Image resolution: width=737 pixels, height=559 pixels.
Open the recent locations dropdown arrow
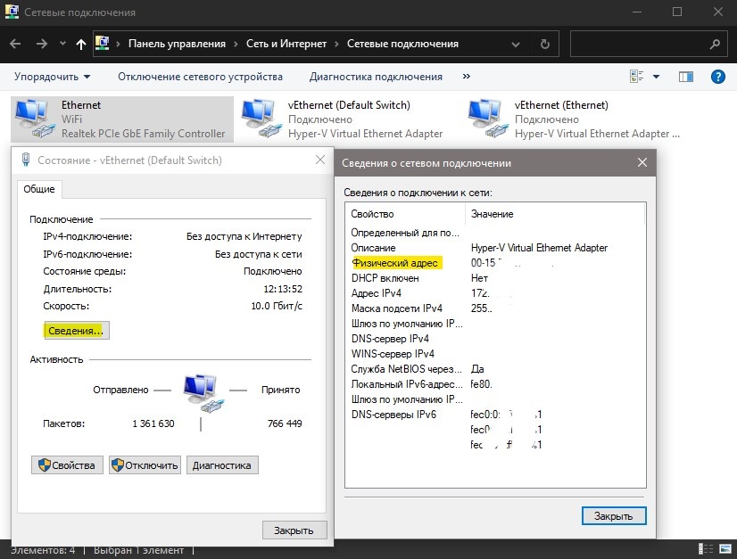pyautogui.click(x=62, y=44)
